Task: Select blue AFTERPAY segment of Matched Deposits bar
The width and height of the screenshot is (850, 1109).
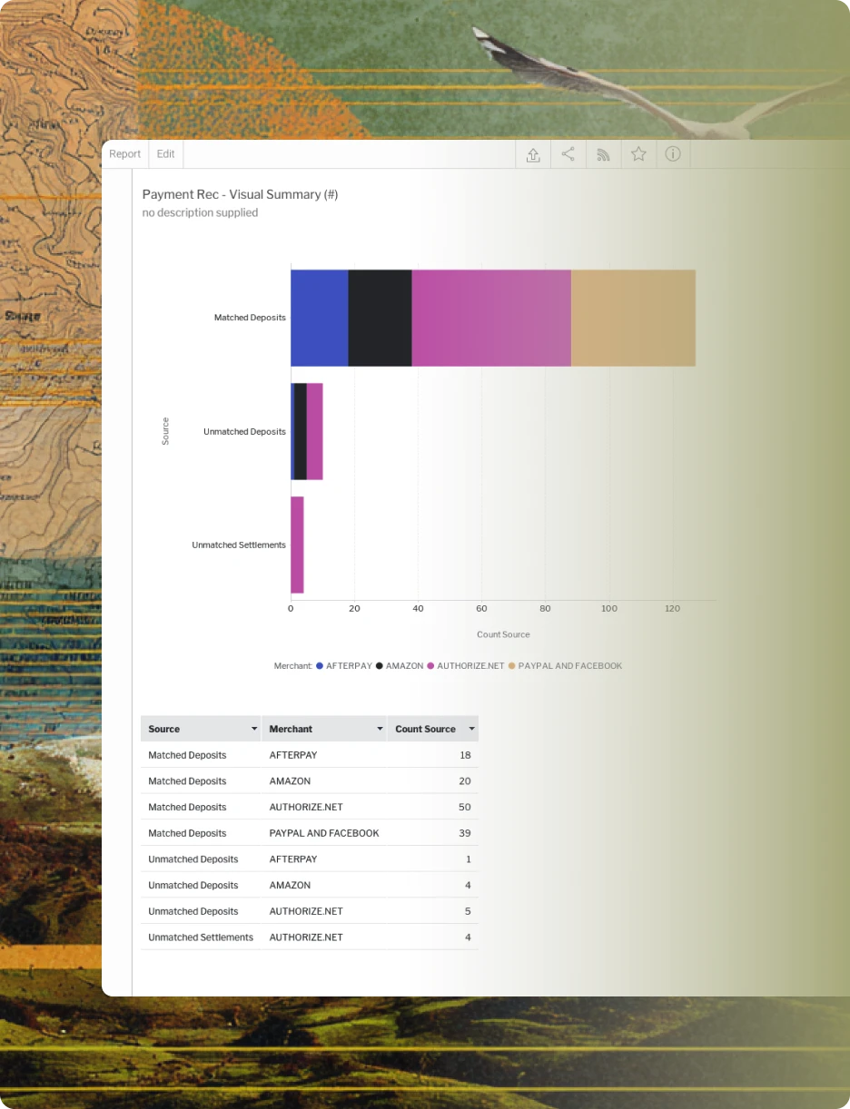Action: (320, 318)
